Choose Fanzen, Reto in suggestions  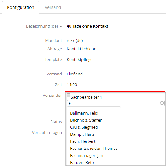82,163
